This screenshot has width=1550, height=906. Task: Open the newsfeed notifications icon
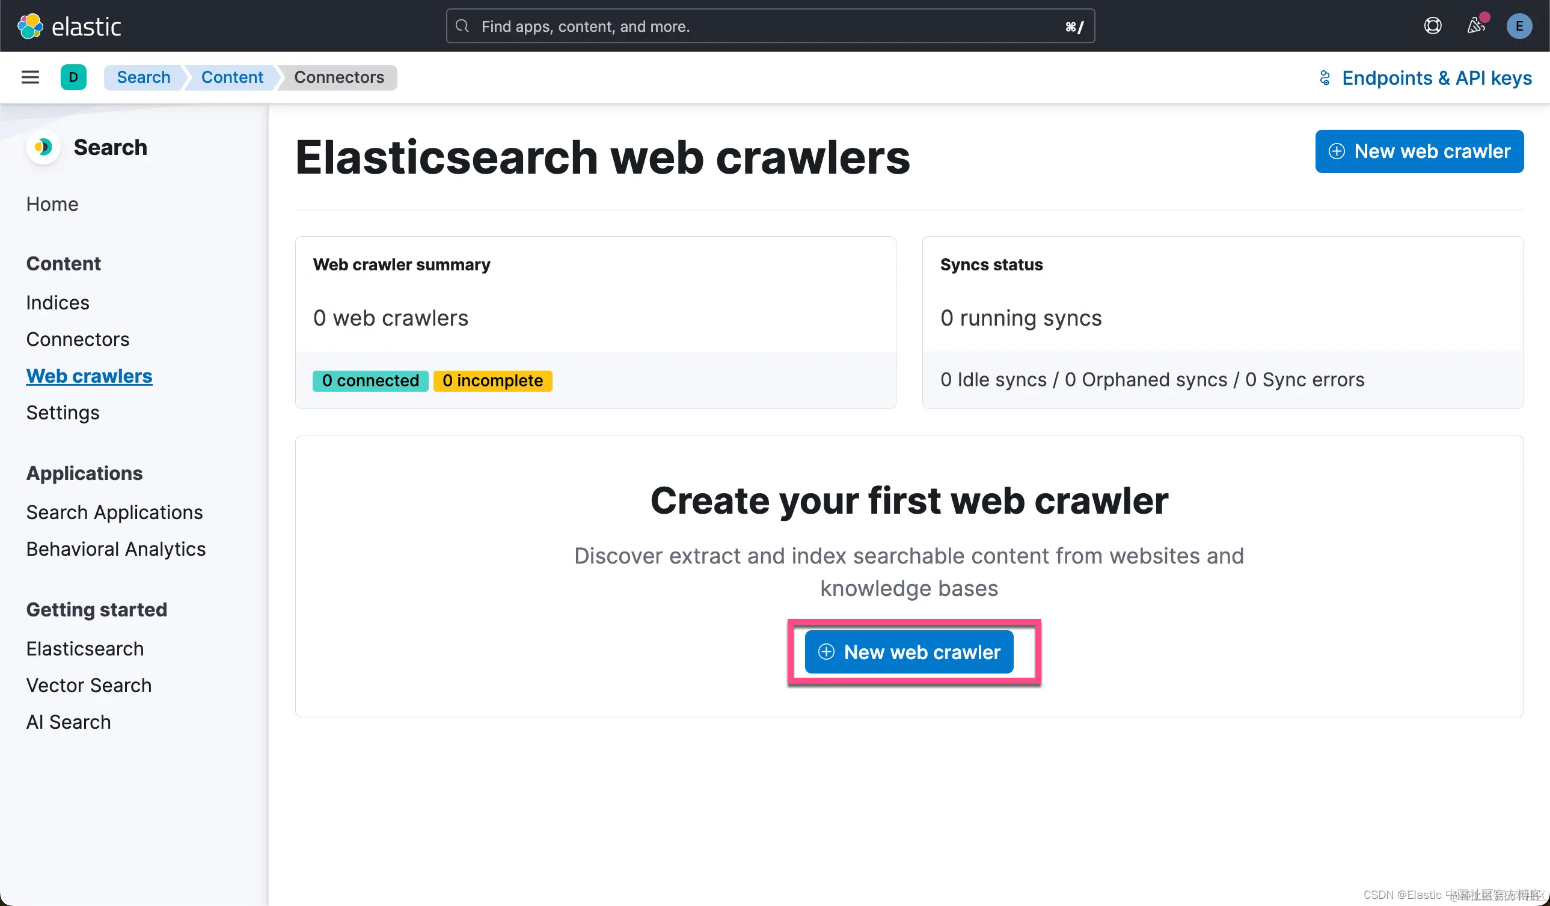click(1475, 26)
